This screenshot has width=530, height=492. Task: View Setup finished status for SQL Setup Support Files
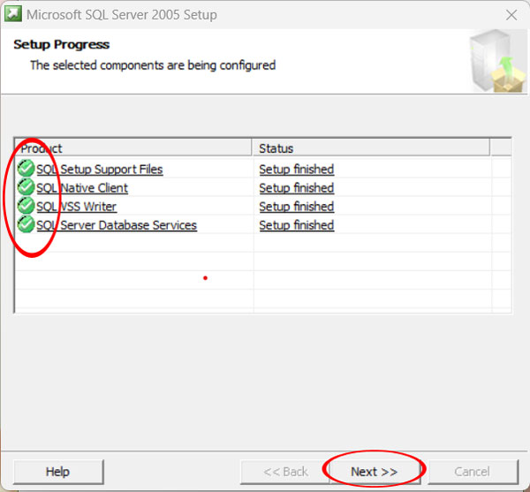click(x=296, y=170)
